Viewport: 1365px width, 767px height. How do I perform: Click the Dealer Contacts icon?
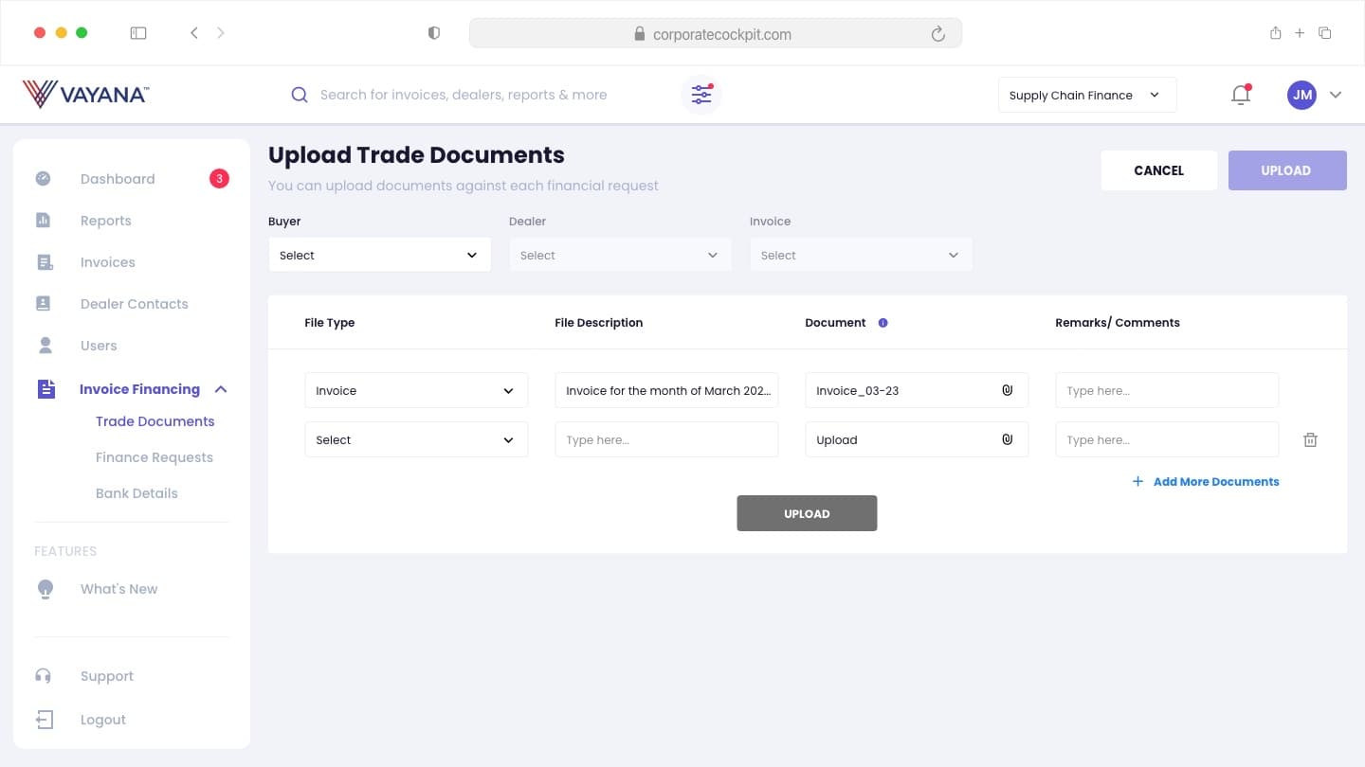pos(44,304)
